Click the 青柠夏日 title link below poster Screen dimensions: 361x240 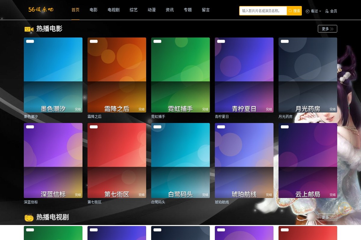pyautogui.click(x=222, y=116)
